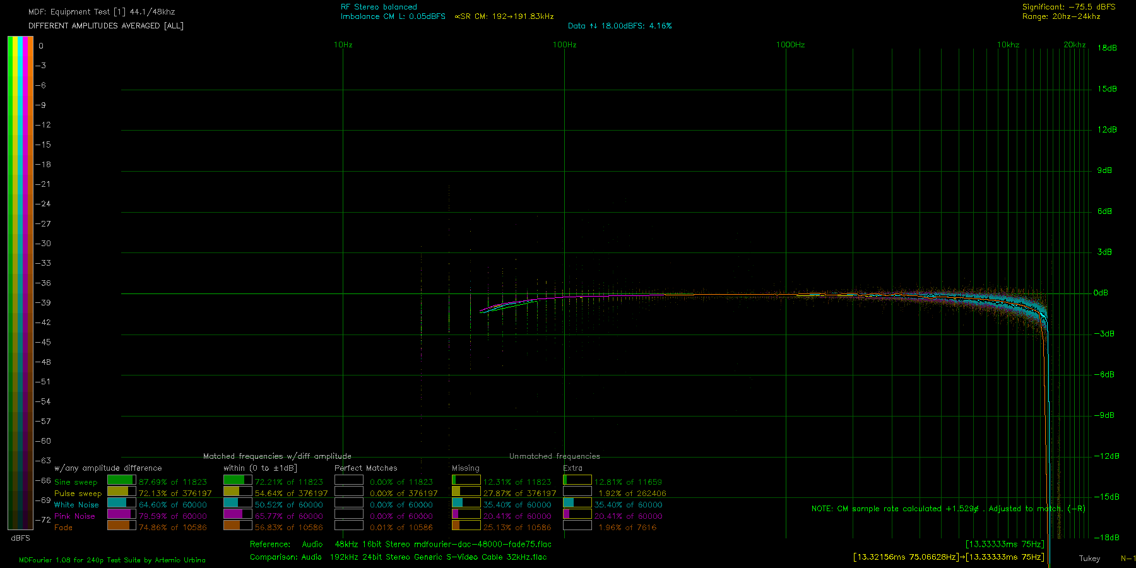1136x568 pixels.
Task: Click the MDFourier 1.08 credits text
Action: pyautogui.click(x=112, y=560)
